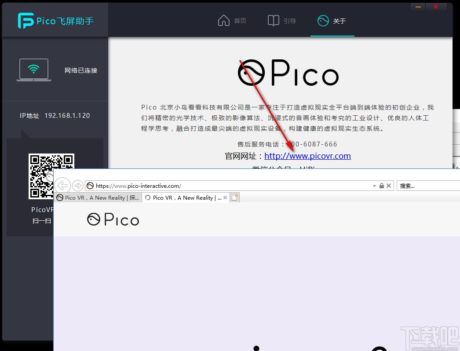Screen dimensions: 460x351
Task: Click the browser forward arrow
Action: [78, 185]
